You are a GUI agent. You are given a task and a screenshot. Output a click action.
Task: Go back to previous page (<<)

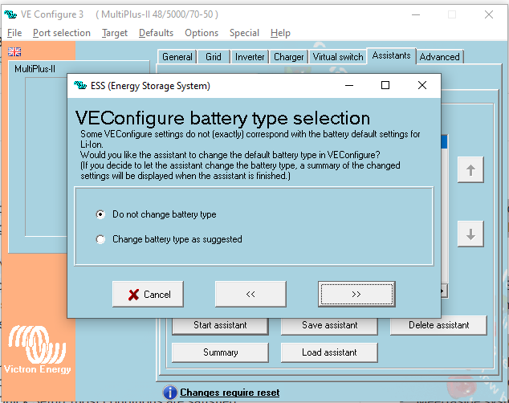pyautogui.click(x=250, y=295)
